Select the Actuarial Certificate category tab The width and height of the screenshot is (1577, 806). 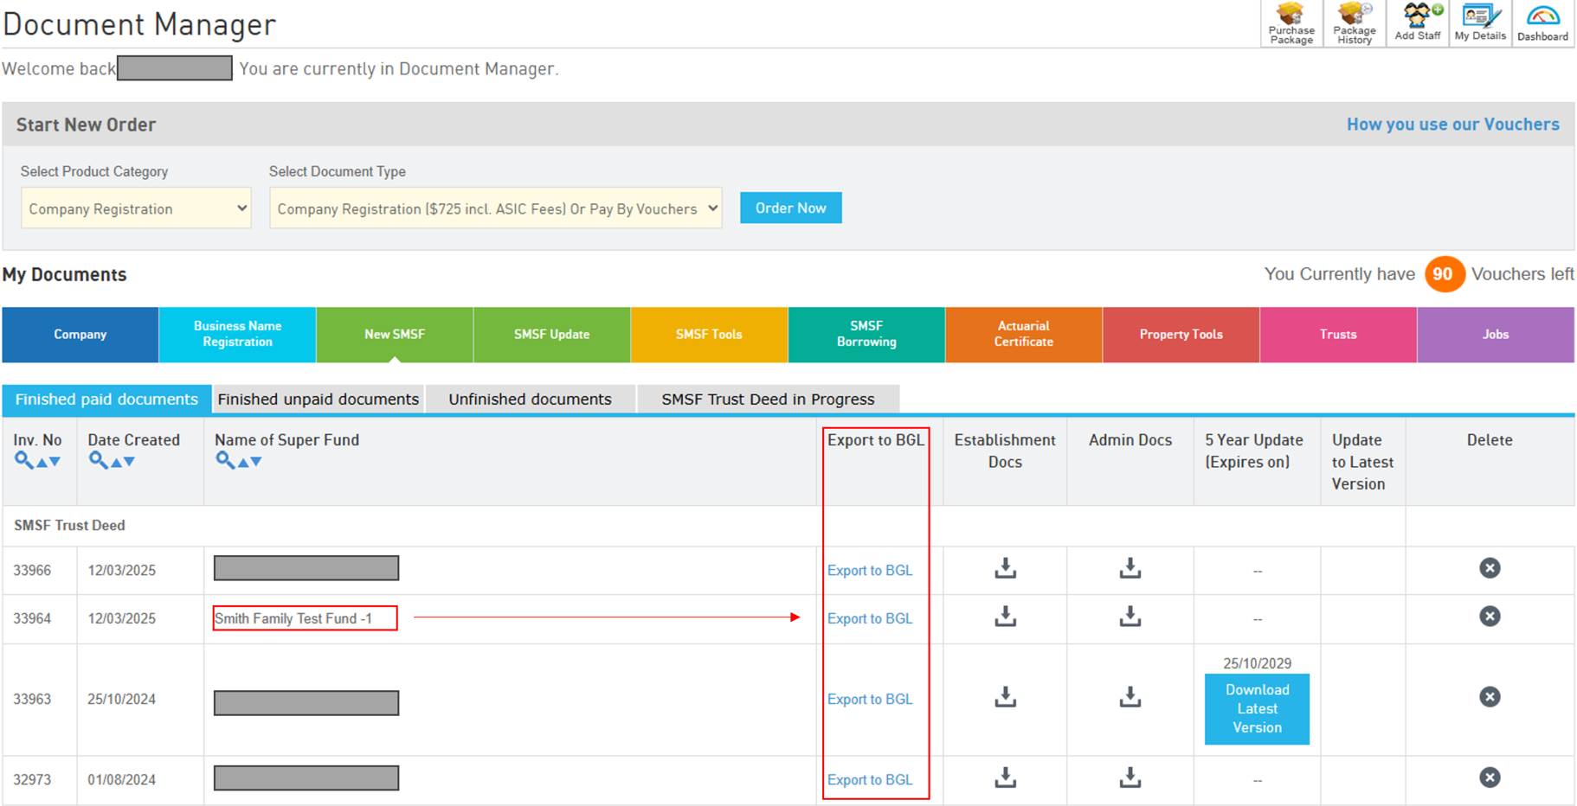coord(1023,335)
